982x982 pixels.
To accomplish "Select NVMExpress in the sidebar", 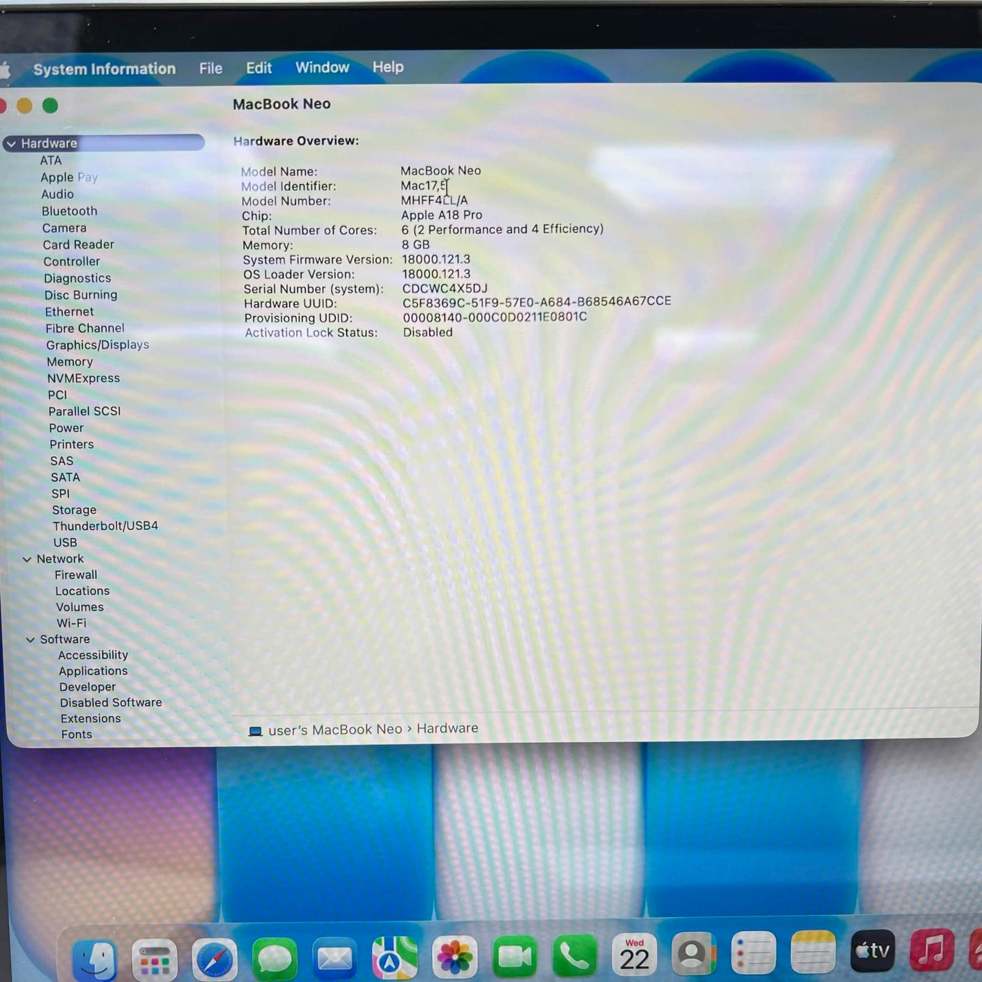I will [x=84, y=379].
